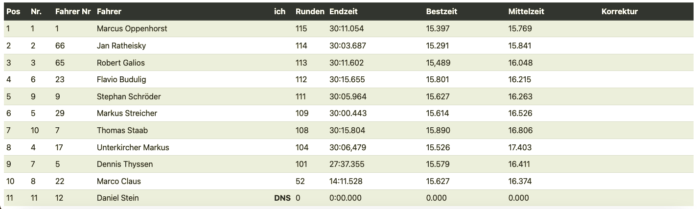Click the Korrektur column header
This screenshot has height=209, width=697.
pyautogui.click(x=619, y=11)
